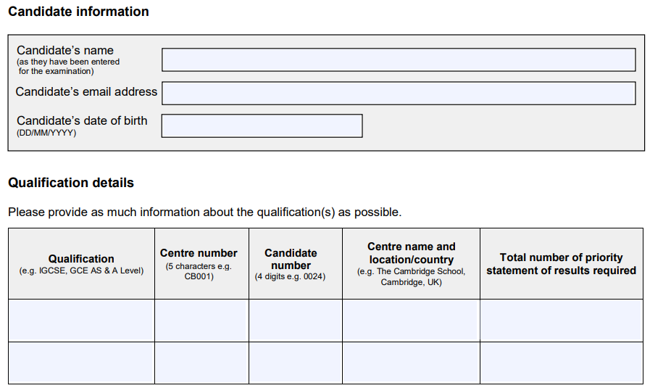Select second row Centre name and location cell
This screenshot has height=388, width=650.
pyautogui.click(x=411, y=363)
